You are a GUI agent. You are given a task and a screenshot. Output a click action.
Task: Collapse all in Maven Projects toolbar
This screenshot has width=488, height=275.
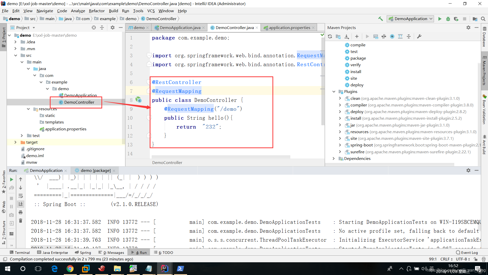409,36
